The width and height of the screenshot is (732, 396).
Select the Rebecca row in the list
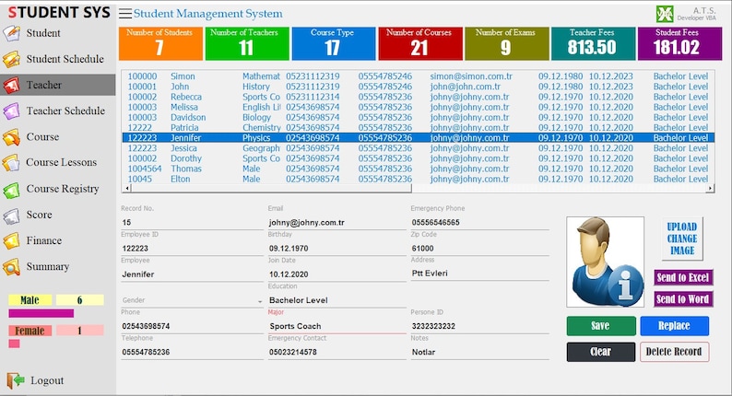point(418,97)
